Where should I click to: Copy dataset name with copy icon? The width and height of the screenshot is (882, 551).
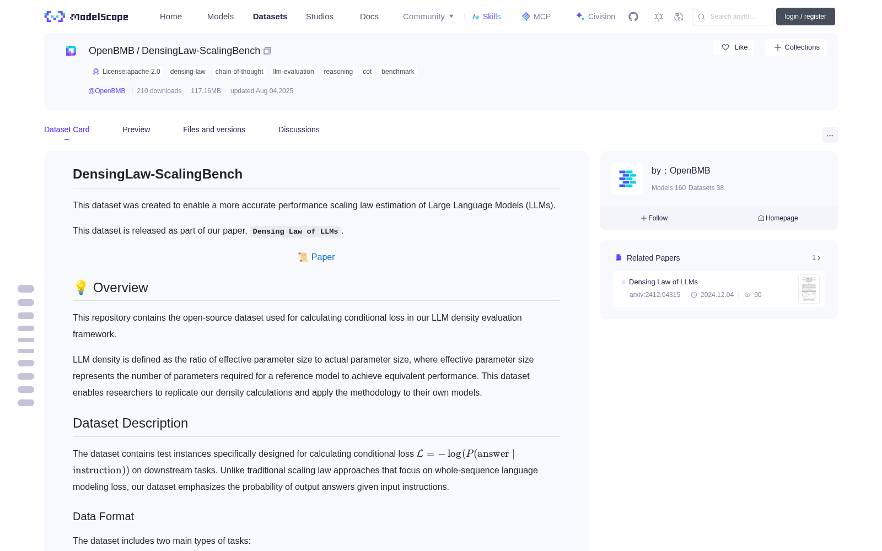(x=267, y=51)
